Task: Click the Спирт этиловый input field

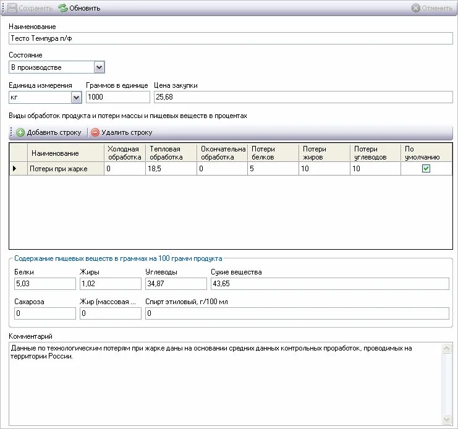Action: [x=297, y=313]
